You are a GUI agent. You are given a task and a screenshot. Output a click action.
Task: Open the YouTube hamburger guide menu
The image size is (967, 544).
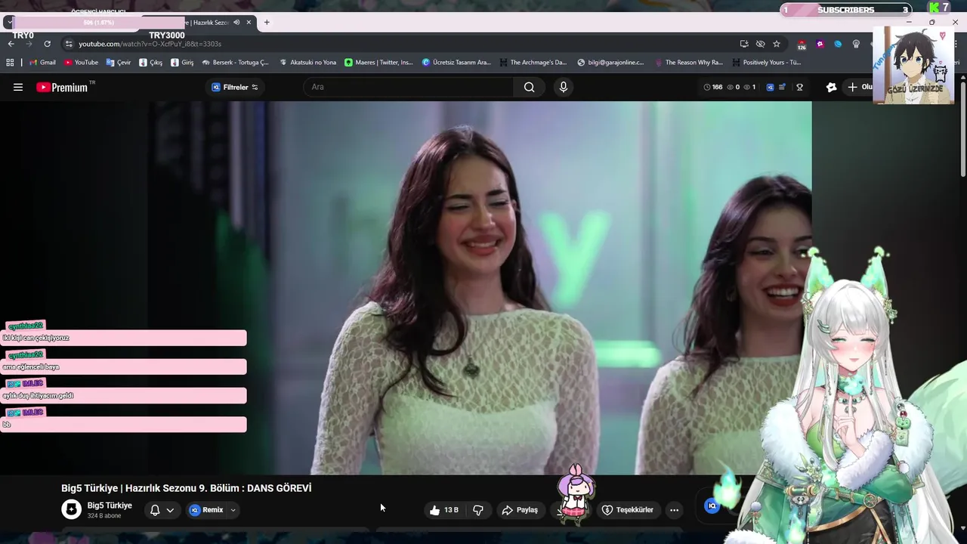[18, 87]
